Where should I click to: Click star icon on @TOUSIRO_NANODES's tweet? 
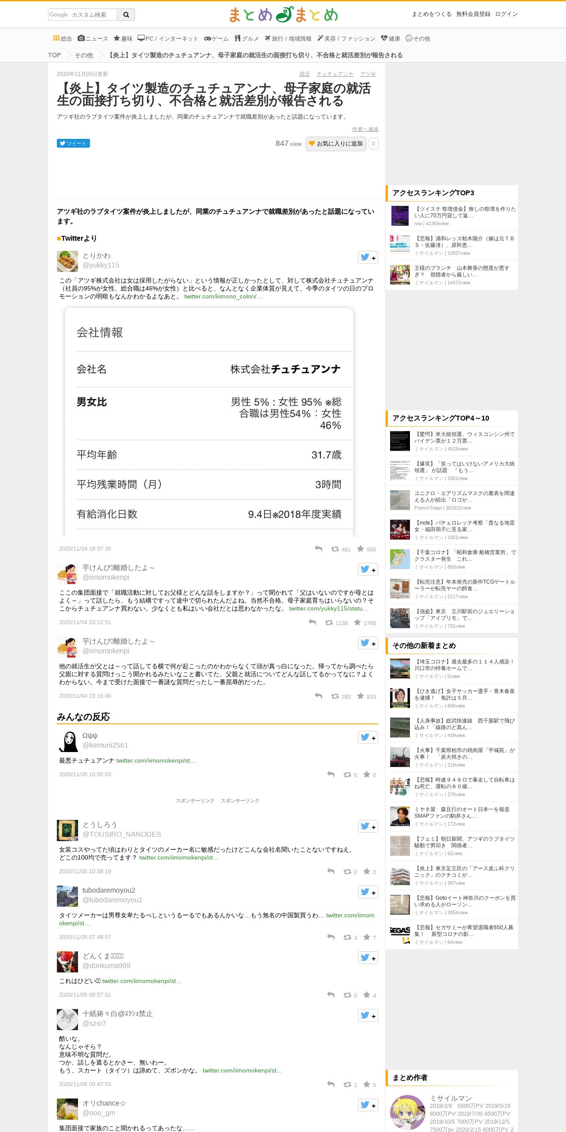pyautogui.click(x=367, y=871)
